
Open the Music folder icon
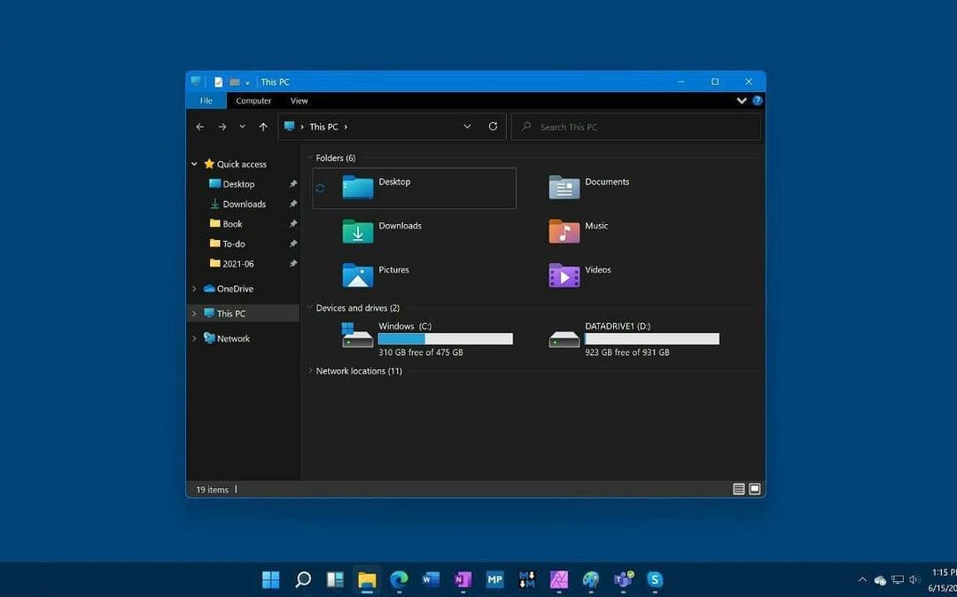tap(564, 231)
